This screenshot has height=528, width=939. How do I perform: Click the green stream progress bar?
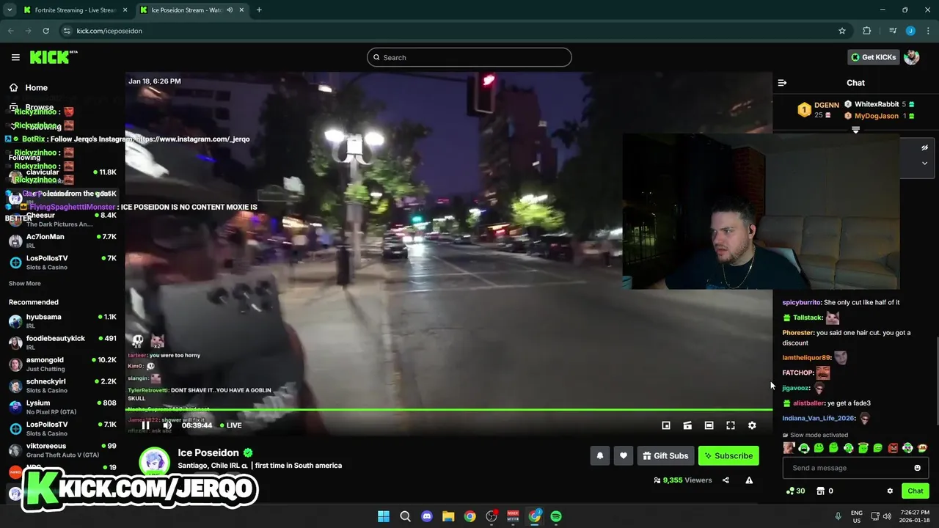click(x=448, y=409)
